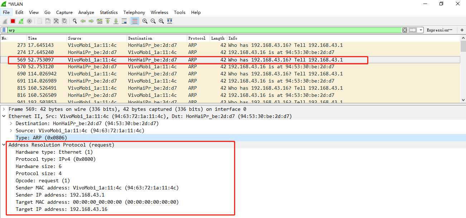Add a filter button with plus
The image size is (466, 218).
(462, 30)
